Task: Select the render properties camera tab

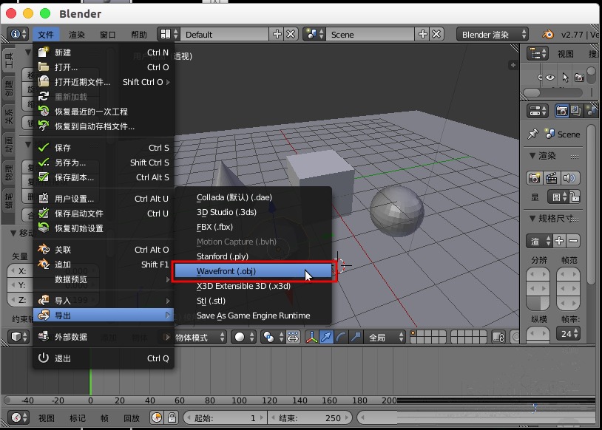Action: pos(561,111)
